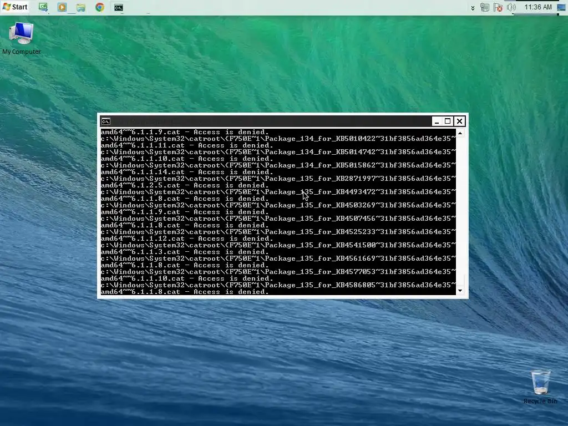Open the 11:36 AM clock
Viewport: 568px width, 426px height.
tap(538, 7)
